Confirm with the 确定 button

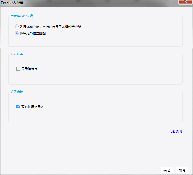(x=167, y=170)
